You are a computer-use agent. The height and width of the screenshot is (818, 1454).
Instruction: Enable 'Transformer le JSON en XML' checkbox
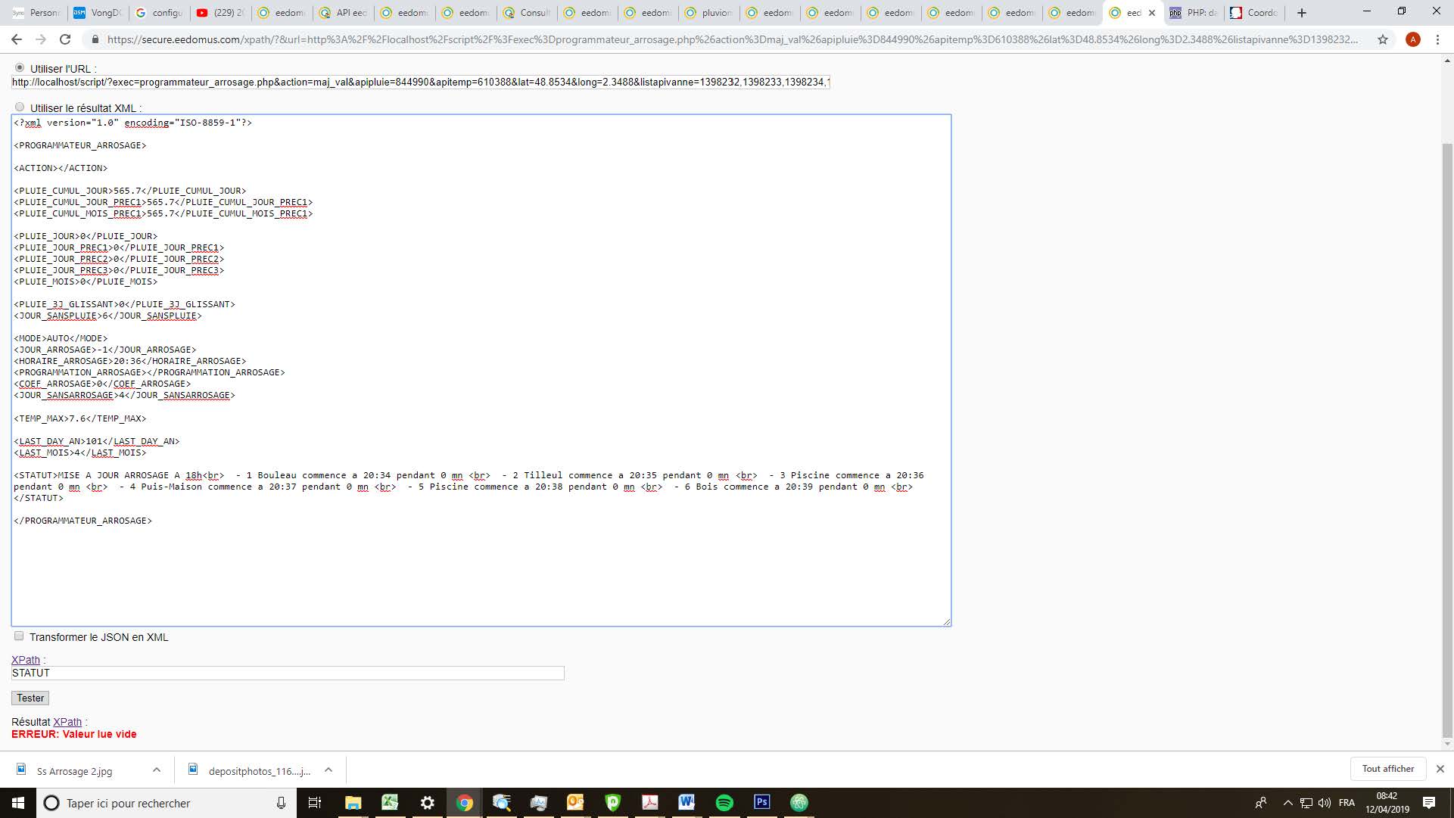(x=19, y=636)
